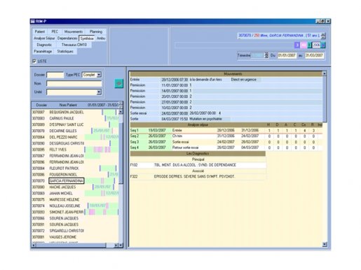Click the Trimestre spinner arrows
Screen dimensions: 361x270
point(266,55)
